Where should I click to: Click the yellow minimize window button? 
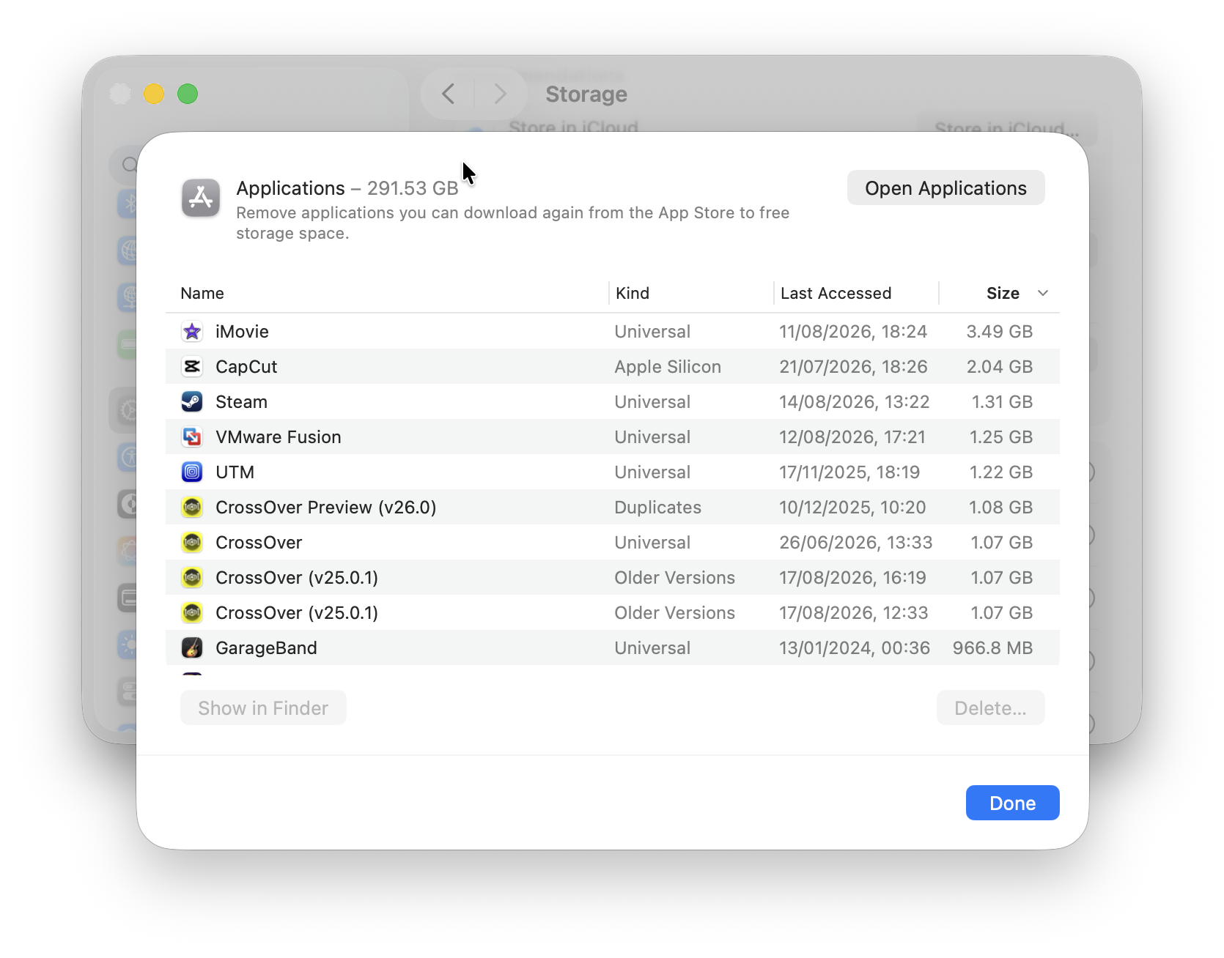(x=154, y=94)
